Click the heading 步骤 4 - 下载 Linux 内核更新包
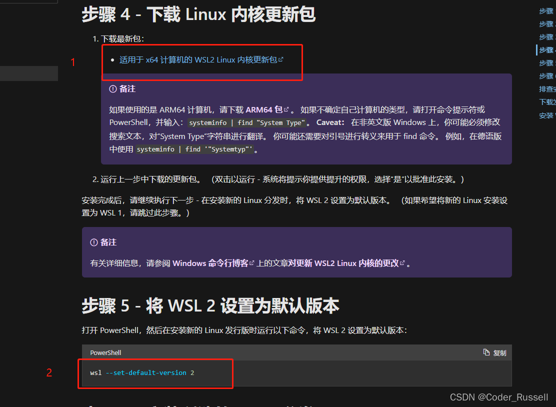Image resolution: width=556 pixels, height=407 pixels. [x=198, y=15]
